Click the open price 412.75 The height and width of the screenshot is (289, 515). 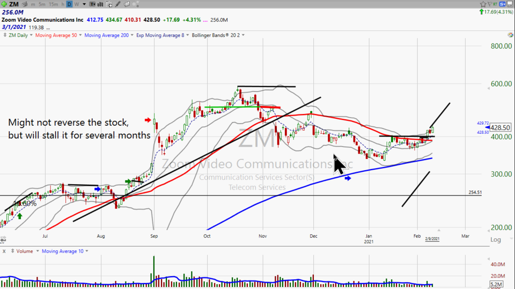95,20
